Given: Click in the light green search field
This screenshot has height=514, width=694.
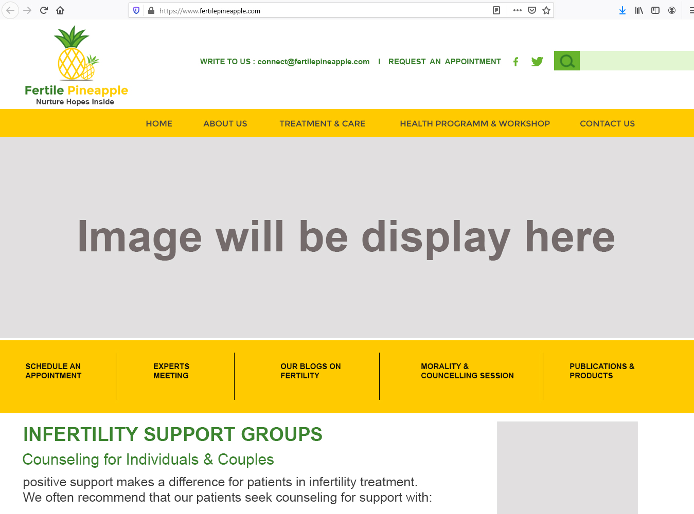Looking at the screenshot, I should (636, 61).
